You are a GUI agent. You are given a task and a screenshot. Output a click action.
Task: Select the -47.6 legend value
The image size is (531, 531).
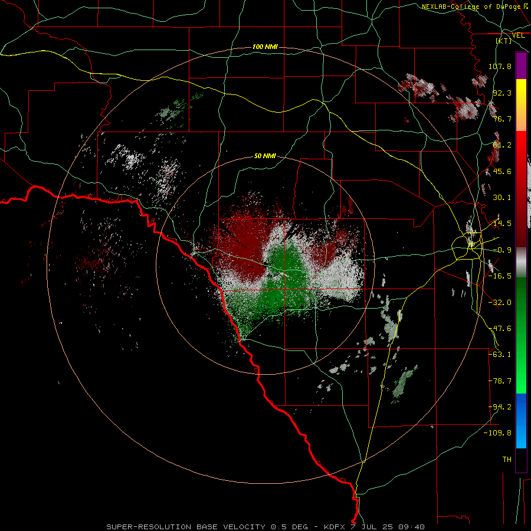point(500,329)
